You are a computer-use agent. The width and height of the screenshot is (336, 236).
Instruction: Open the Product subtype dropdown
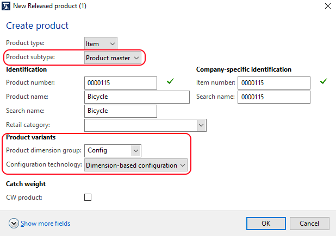pyautogui.click(x=113, y=58)
